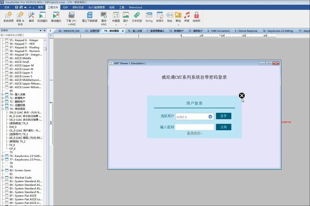The image size is (310, 206).
Task: Click the redo arrow in quick toolbar
Action: (x=30, y=7)
